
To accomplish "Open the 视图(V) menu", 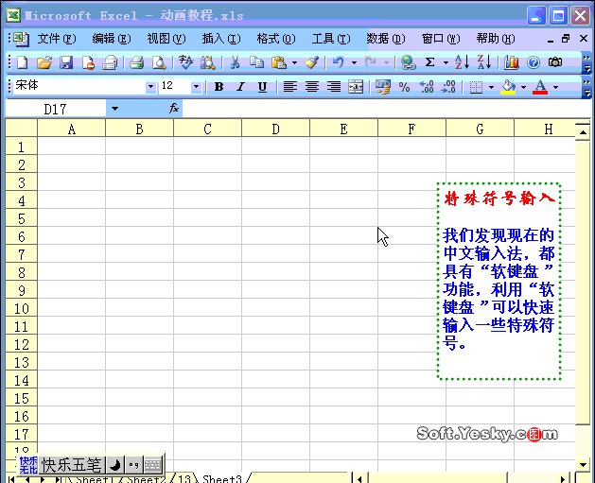I will 166,39.
